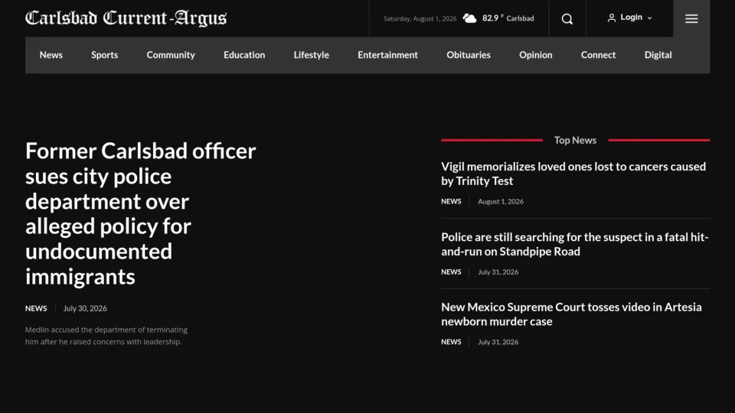
Task: Open the Artesia newborn murder case article
Action: (571, 314)
